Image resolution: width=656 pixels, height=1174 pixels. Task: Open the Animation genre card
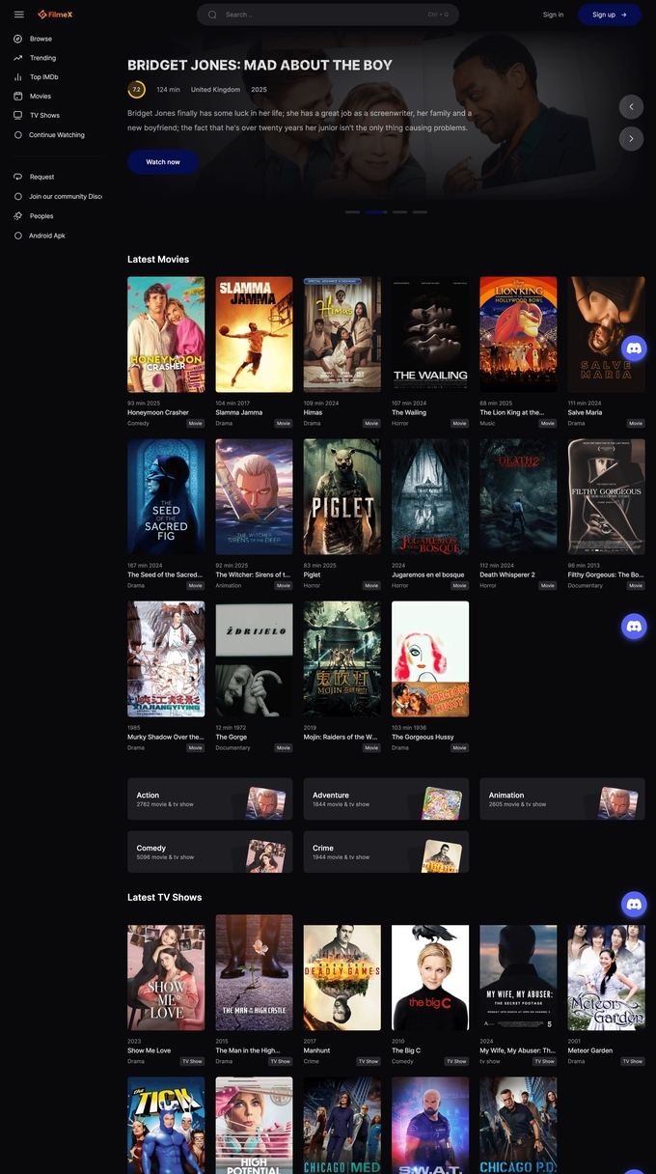[562, 799]
